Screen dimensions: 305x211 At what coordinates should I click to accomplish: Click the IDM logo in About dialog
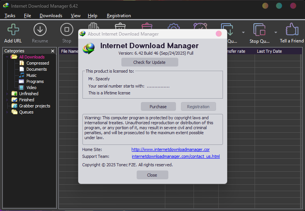(89, 48)
